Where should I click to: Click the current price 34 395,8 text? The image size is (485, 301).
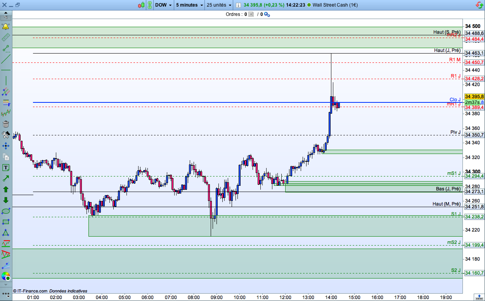click(x=253, y=5)
